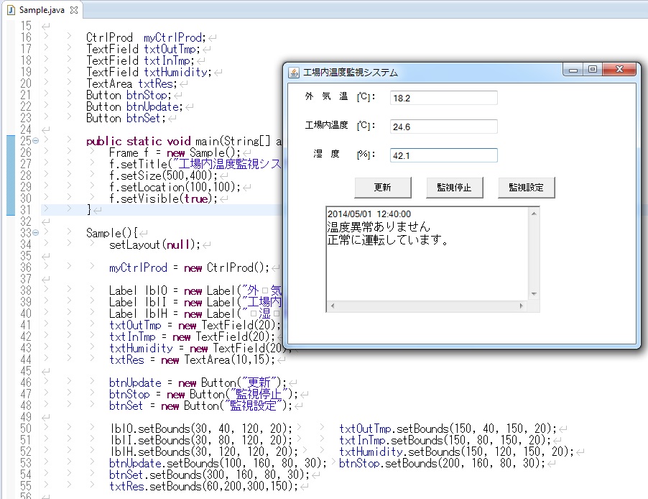Click the code myCtrlProd = new CtrlProd();
Viewport: 648px width, 499px height.
[x=189, y=267]
